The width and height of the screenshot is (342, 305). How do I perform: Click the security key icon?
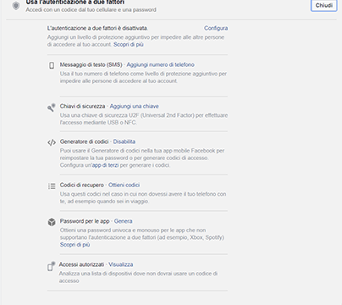pos(52,107)
